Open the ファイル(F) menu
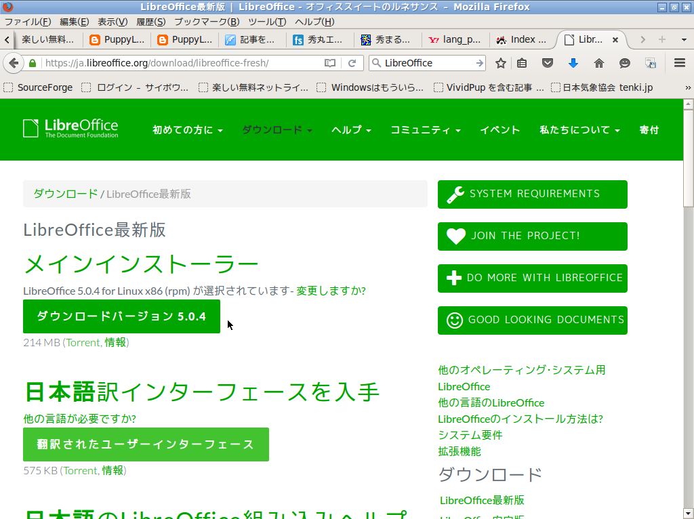694x519 pixels. coord(27,22)
